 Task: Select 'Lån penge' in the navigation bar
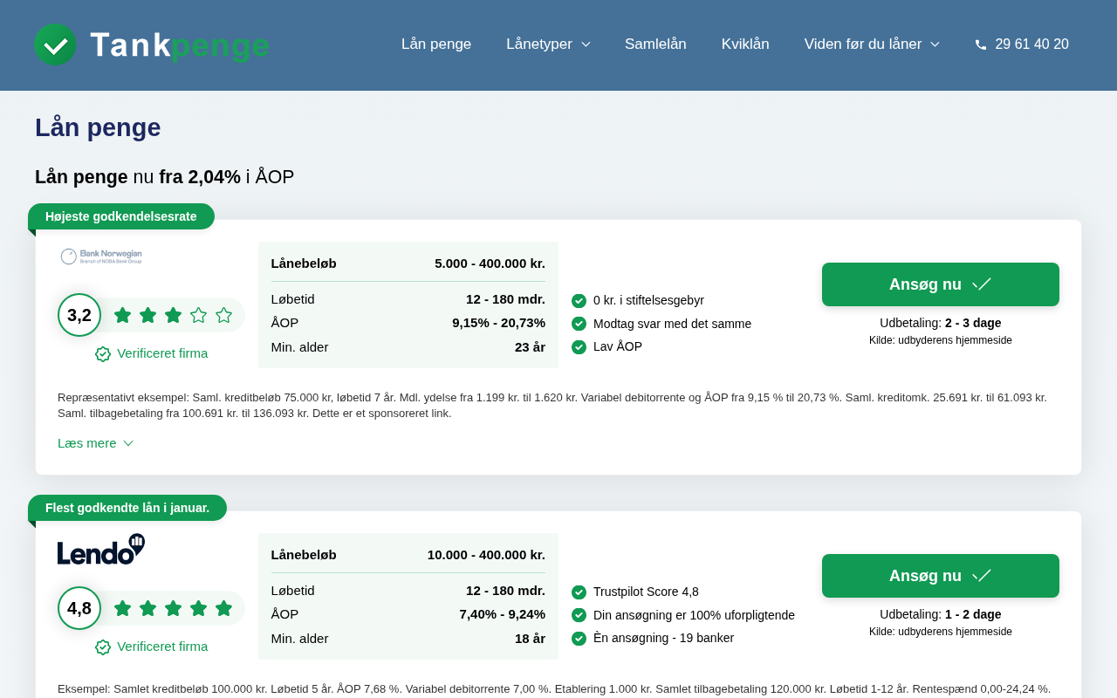click(x=436, y=44)
